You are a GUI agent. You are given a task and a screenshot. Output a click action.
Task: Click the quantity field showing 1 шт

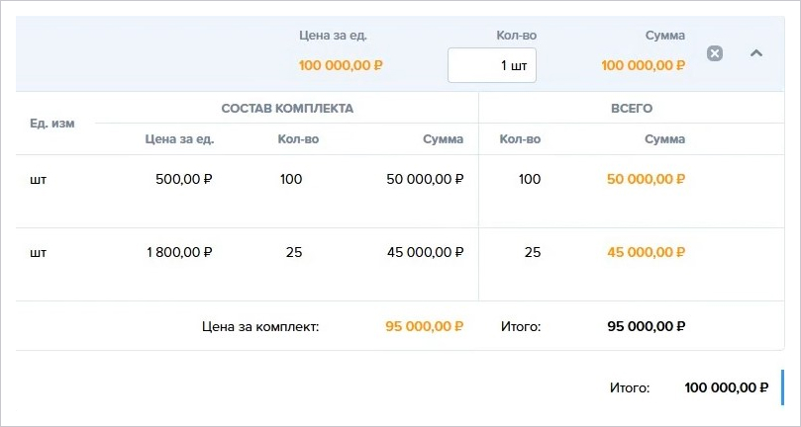[492, 65]
